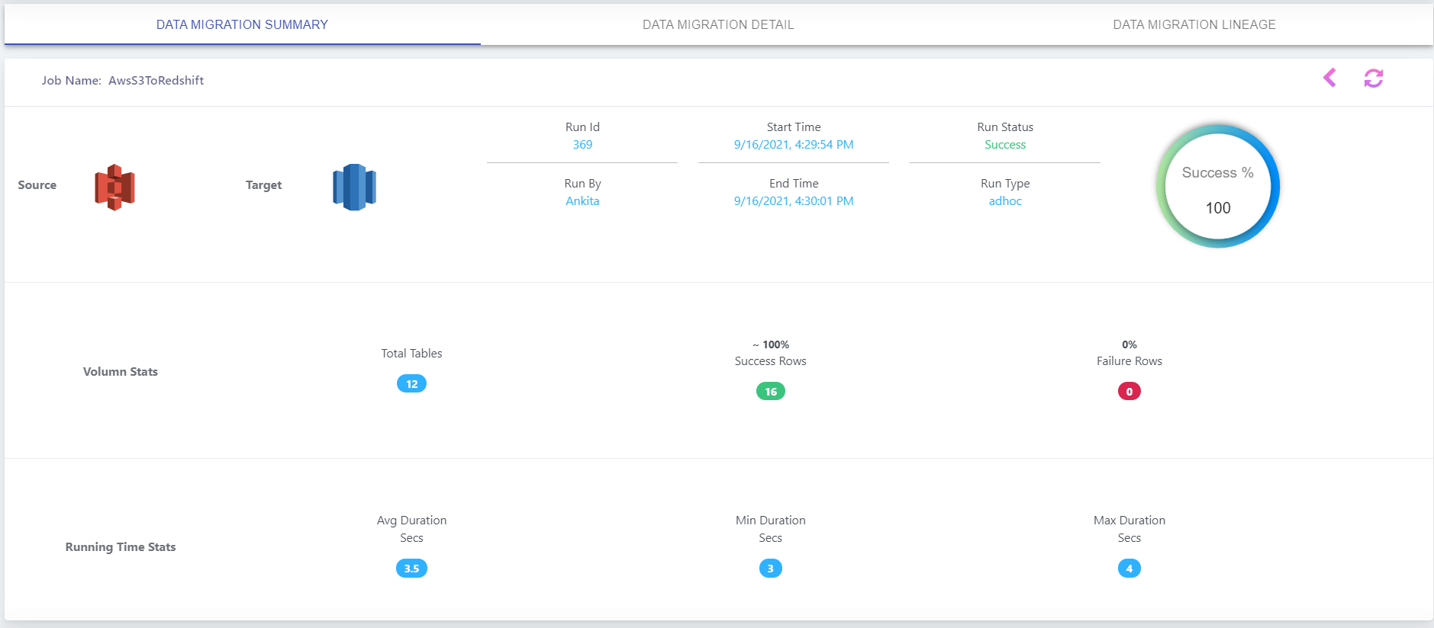Click the red Failure Rows badge 0
This screenshot has height=628, width=1434.
click(x=1129, y=392)
